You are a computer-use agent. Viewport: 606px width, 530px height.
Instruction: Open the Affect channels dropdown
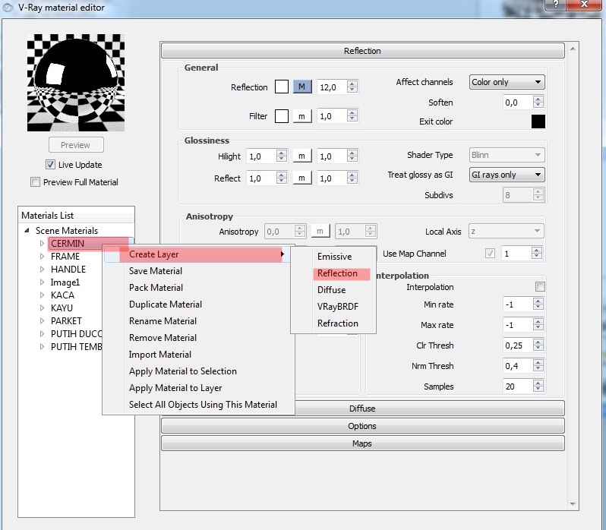tap(507, 82)
